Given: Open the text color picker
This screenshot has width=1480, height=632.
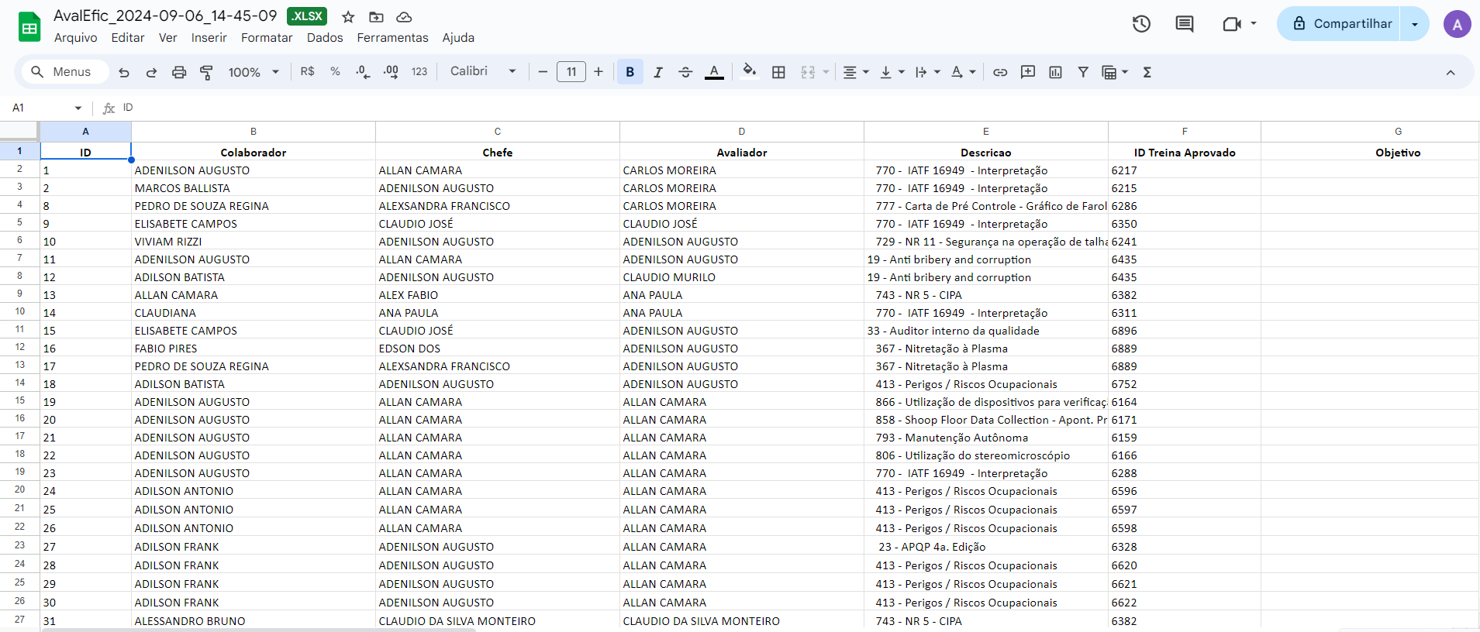Looking at the screenshot, I should [714, 72].
